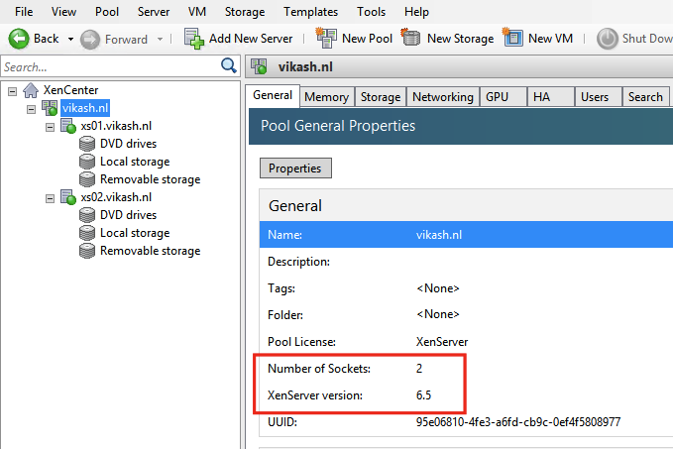This screenshot has width=673, height=449.
Task: Click the xs01.vikash.nl server icon
Action: click(68, 126)
